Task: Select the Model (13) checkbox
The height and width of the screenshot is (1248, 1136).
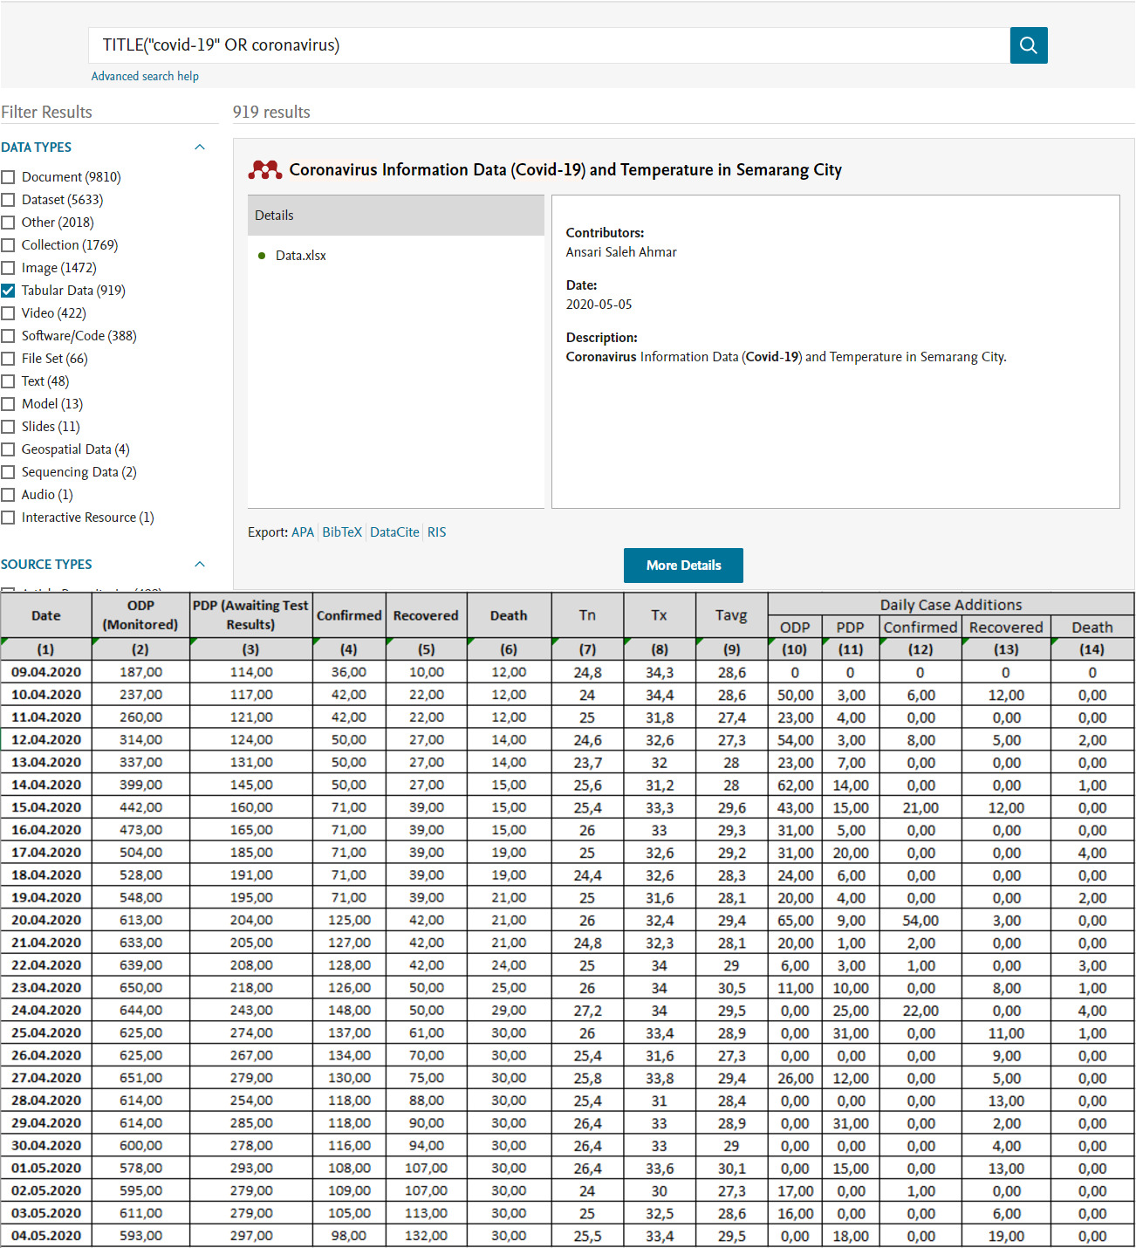Action: coord(8,404)
